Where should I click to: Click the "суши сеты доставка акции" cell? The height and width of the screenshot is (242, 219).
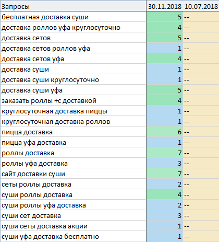pos(73,226)
